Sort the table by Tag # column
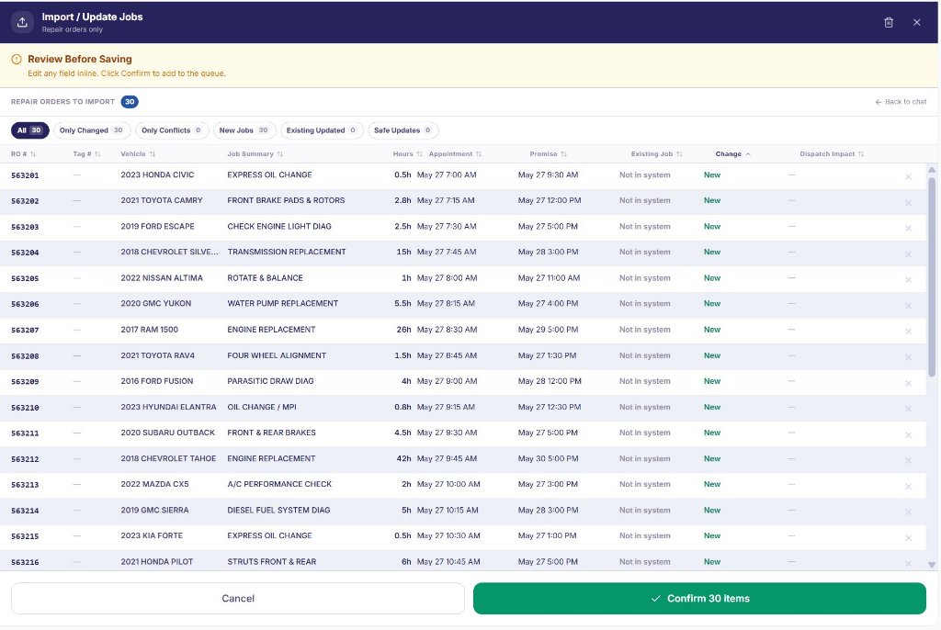 pos(86,154)
